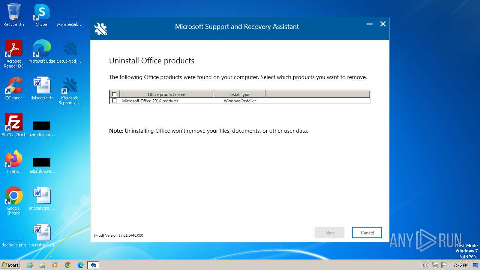480x270 pixels.
Task: Click the Support Assistant taskbar button
Action: tap(93, 265)
